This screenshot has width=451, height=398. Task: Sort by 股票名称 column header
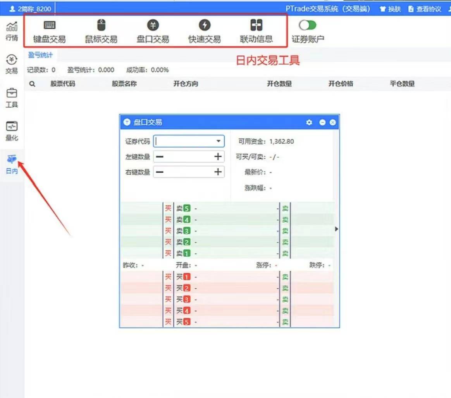pos(124,84)
